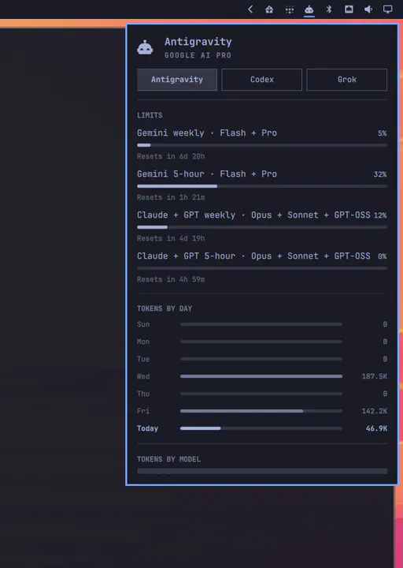The height and width of the screenshot is (568, 403).
Task: Click the 12% usage value
Action: point(380,215)
